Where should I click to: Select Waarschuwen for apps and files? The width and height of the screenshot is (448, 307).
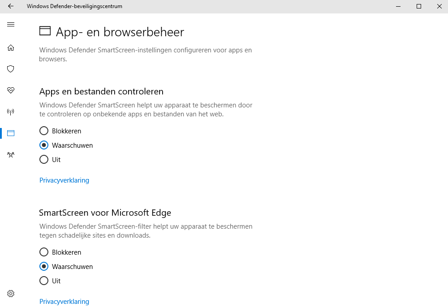pyautogui.click(x=44, y=145)
